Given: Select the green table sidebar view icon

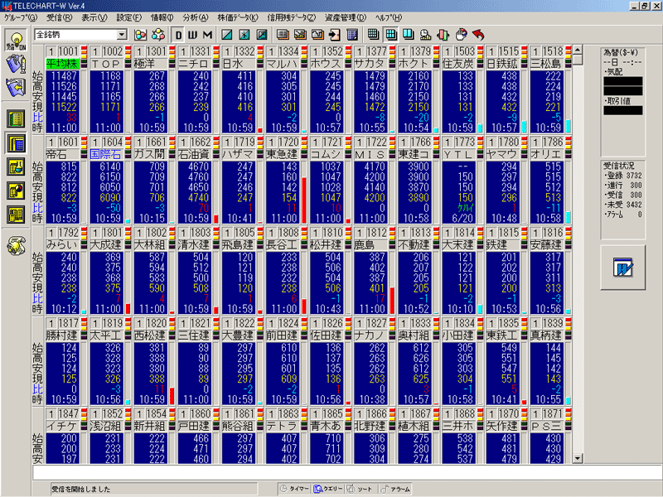Looking at the screenshot, I should click(x=16, y=118).
